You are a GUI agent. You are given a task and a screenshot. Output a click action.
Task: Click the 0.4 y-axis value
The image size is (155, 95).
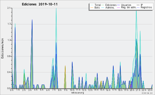coord(9,72)
